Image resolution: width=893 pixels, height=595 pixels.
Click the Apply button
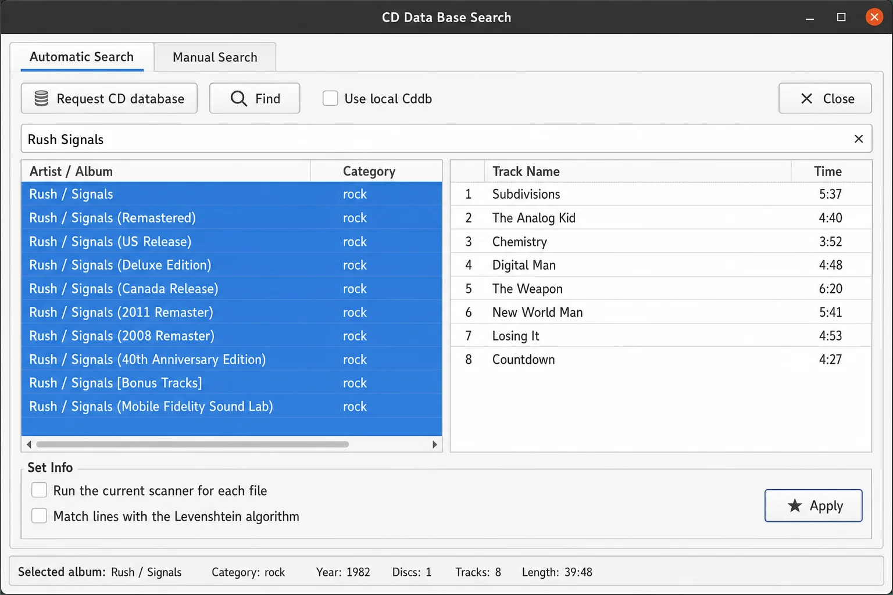813,506
